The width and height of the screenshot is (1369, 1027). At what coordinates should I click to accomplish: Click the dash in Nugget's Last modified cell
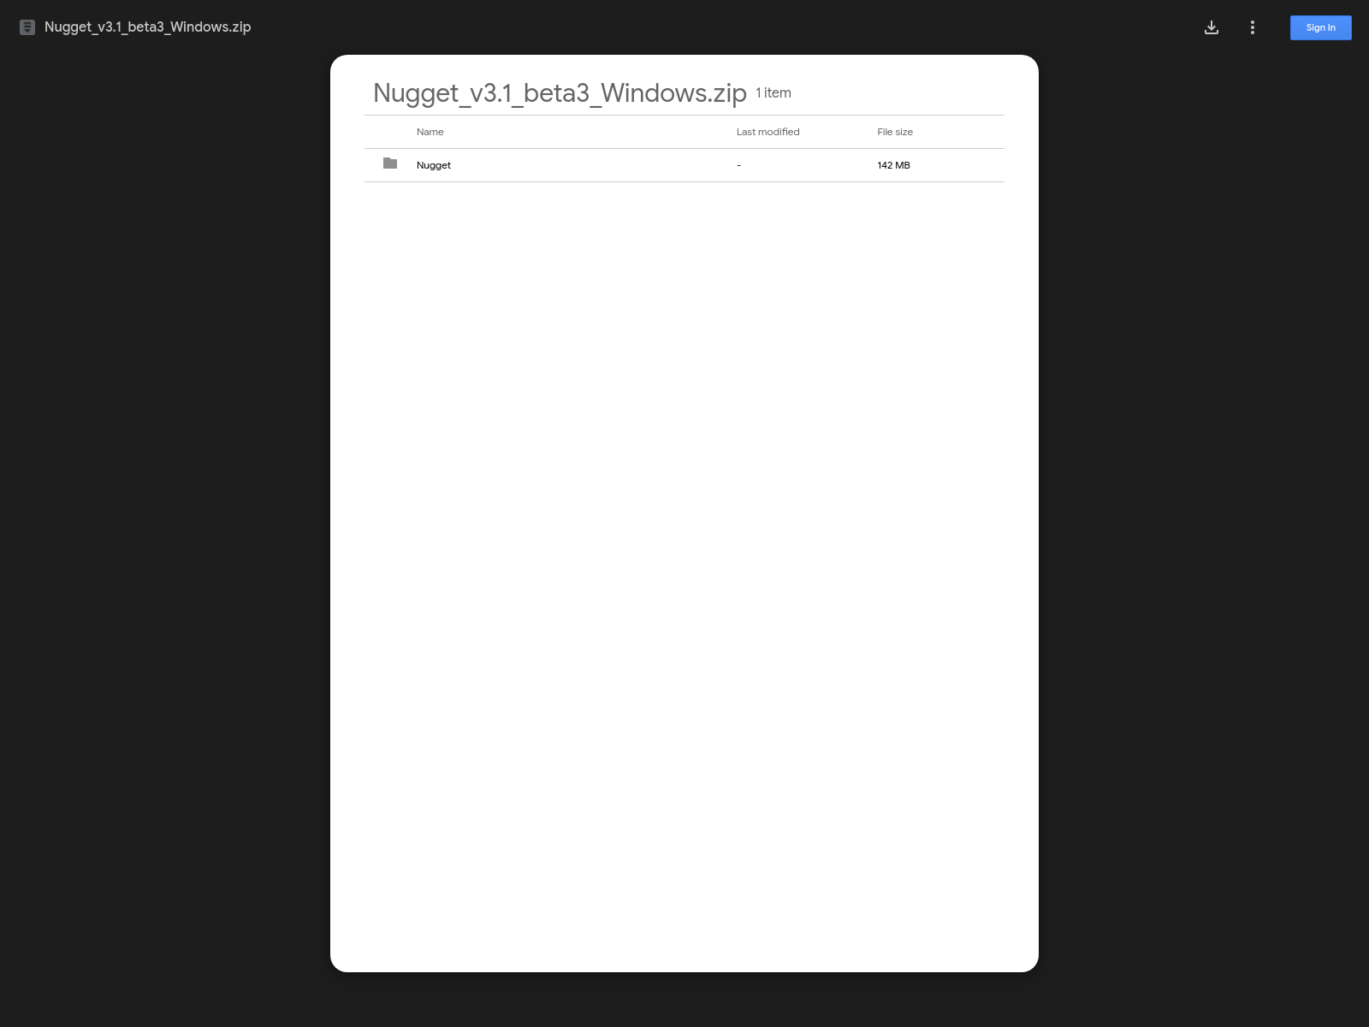click(x=738, y=165)
